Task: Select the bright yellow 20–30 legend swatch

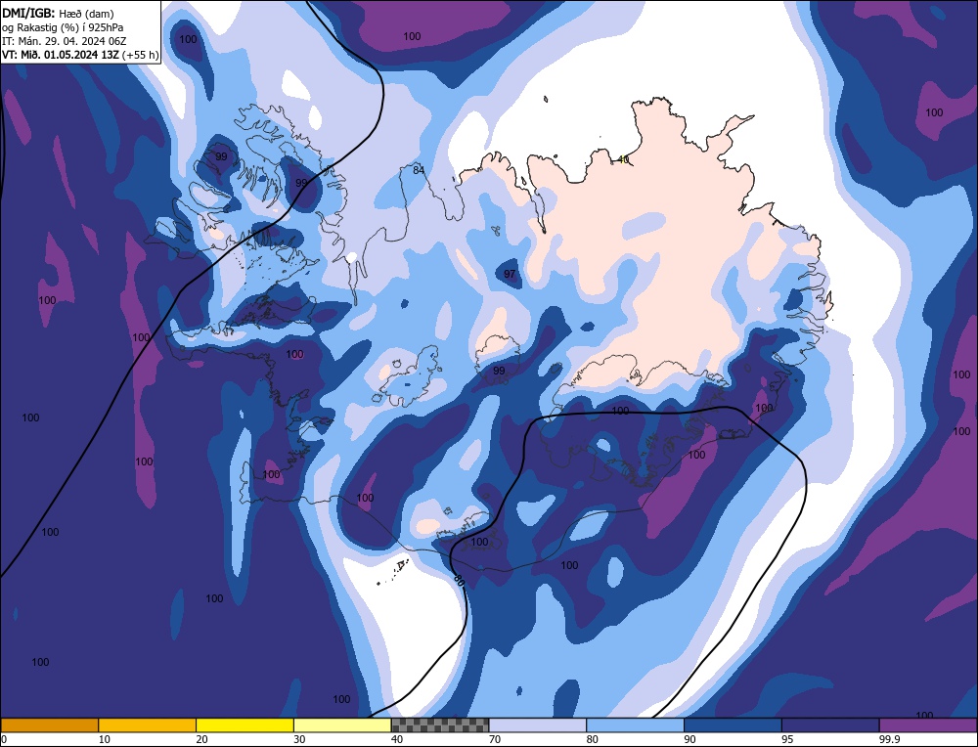Action: [x=244, y=725]
